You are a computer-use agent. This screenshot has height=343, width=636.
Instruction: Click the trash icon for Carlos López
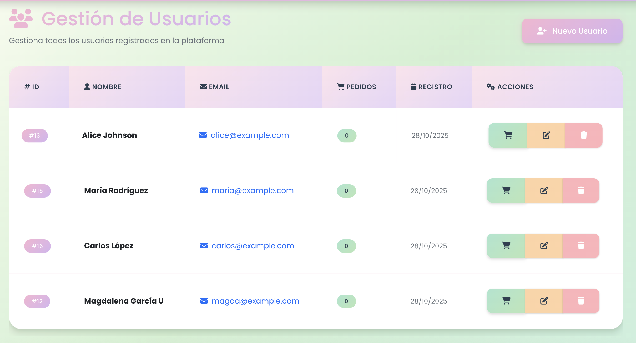click(x=581, y=246)
